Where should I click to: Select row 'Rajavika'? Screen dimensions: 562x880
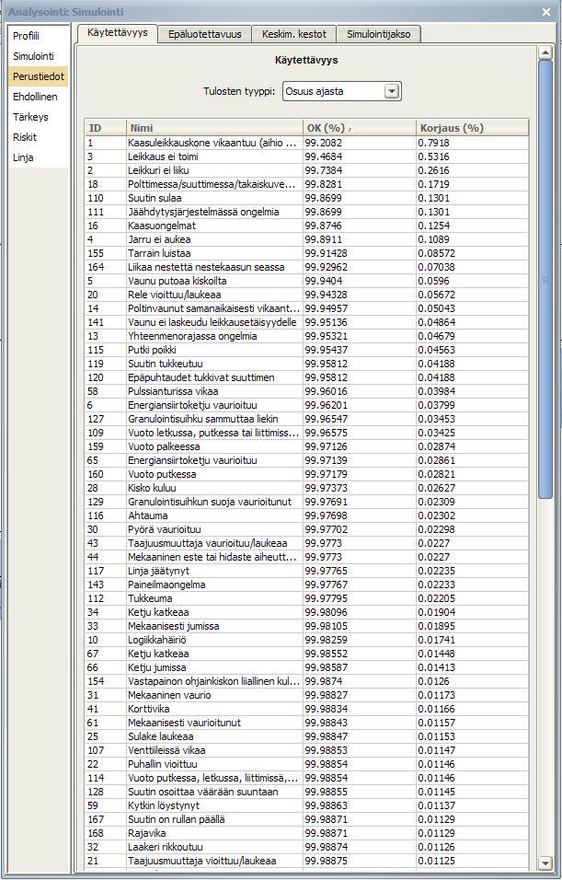[307, 833]
